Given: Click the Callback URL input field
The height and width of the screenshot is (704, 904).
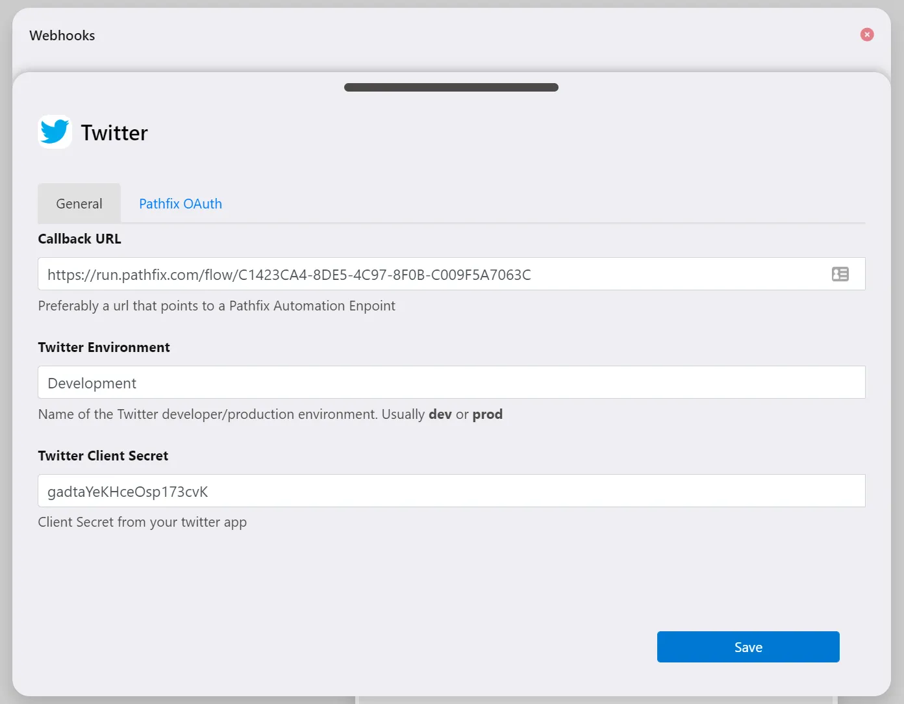Looking at the screenshot, I should (x=451, y=274).
